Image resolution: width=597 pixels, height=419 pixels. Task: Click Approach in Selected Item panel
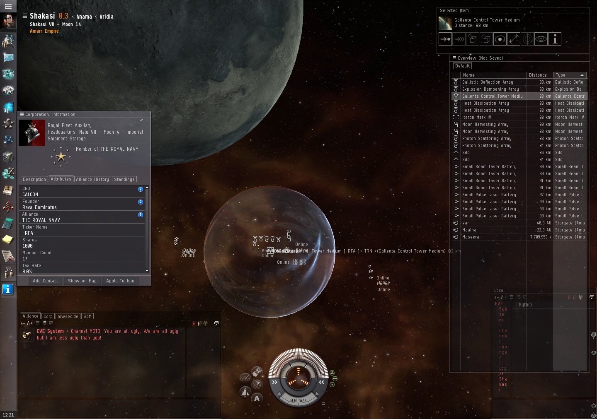click(445, 39)
